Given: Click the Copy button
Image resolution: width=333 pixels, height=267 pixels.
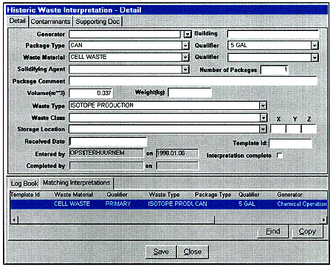Looking at the screenshot, I should coord(307,232).
